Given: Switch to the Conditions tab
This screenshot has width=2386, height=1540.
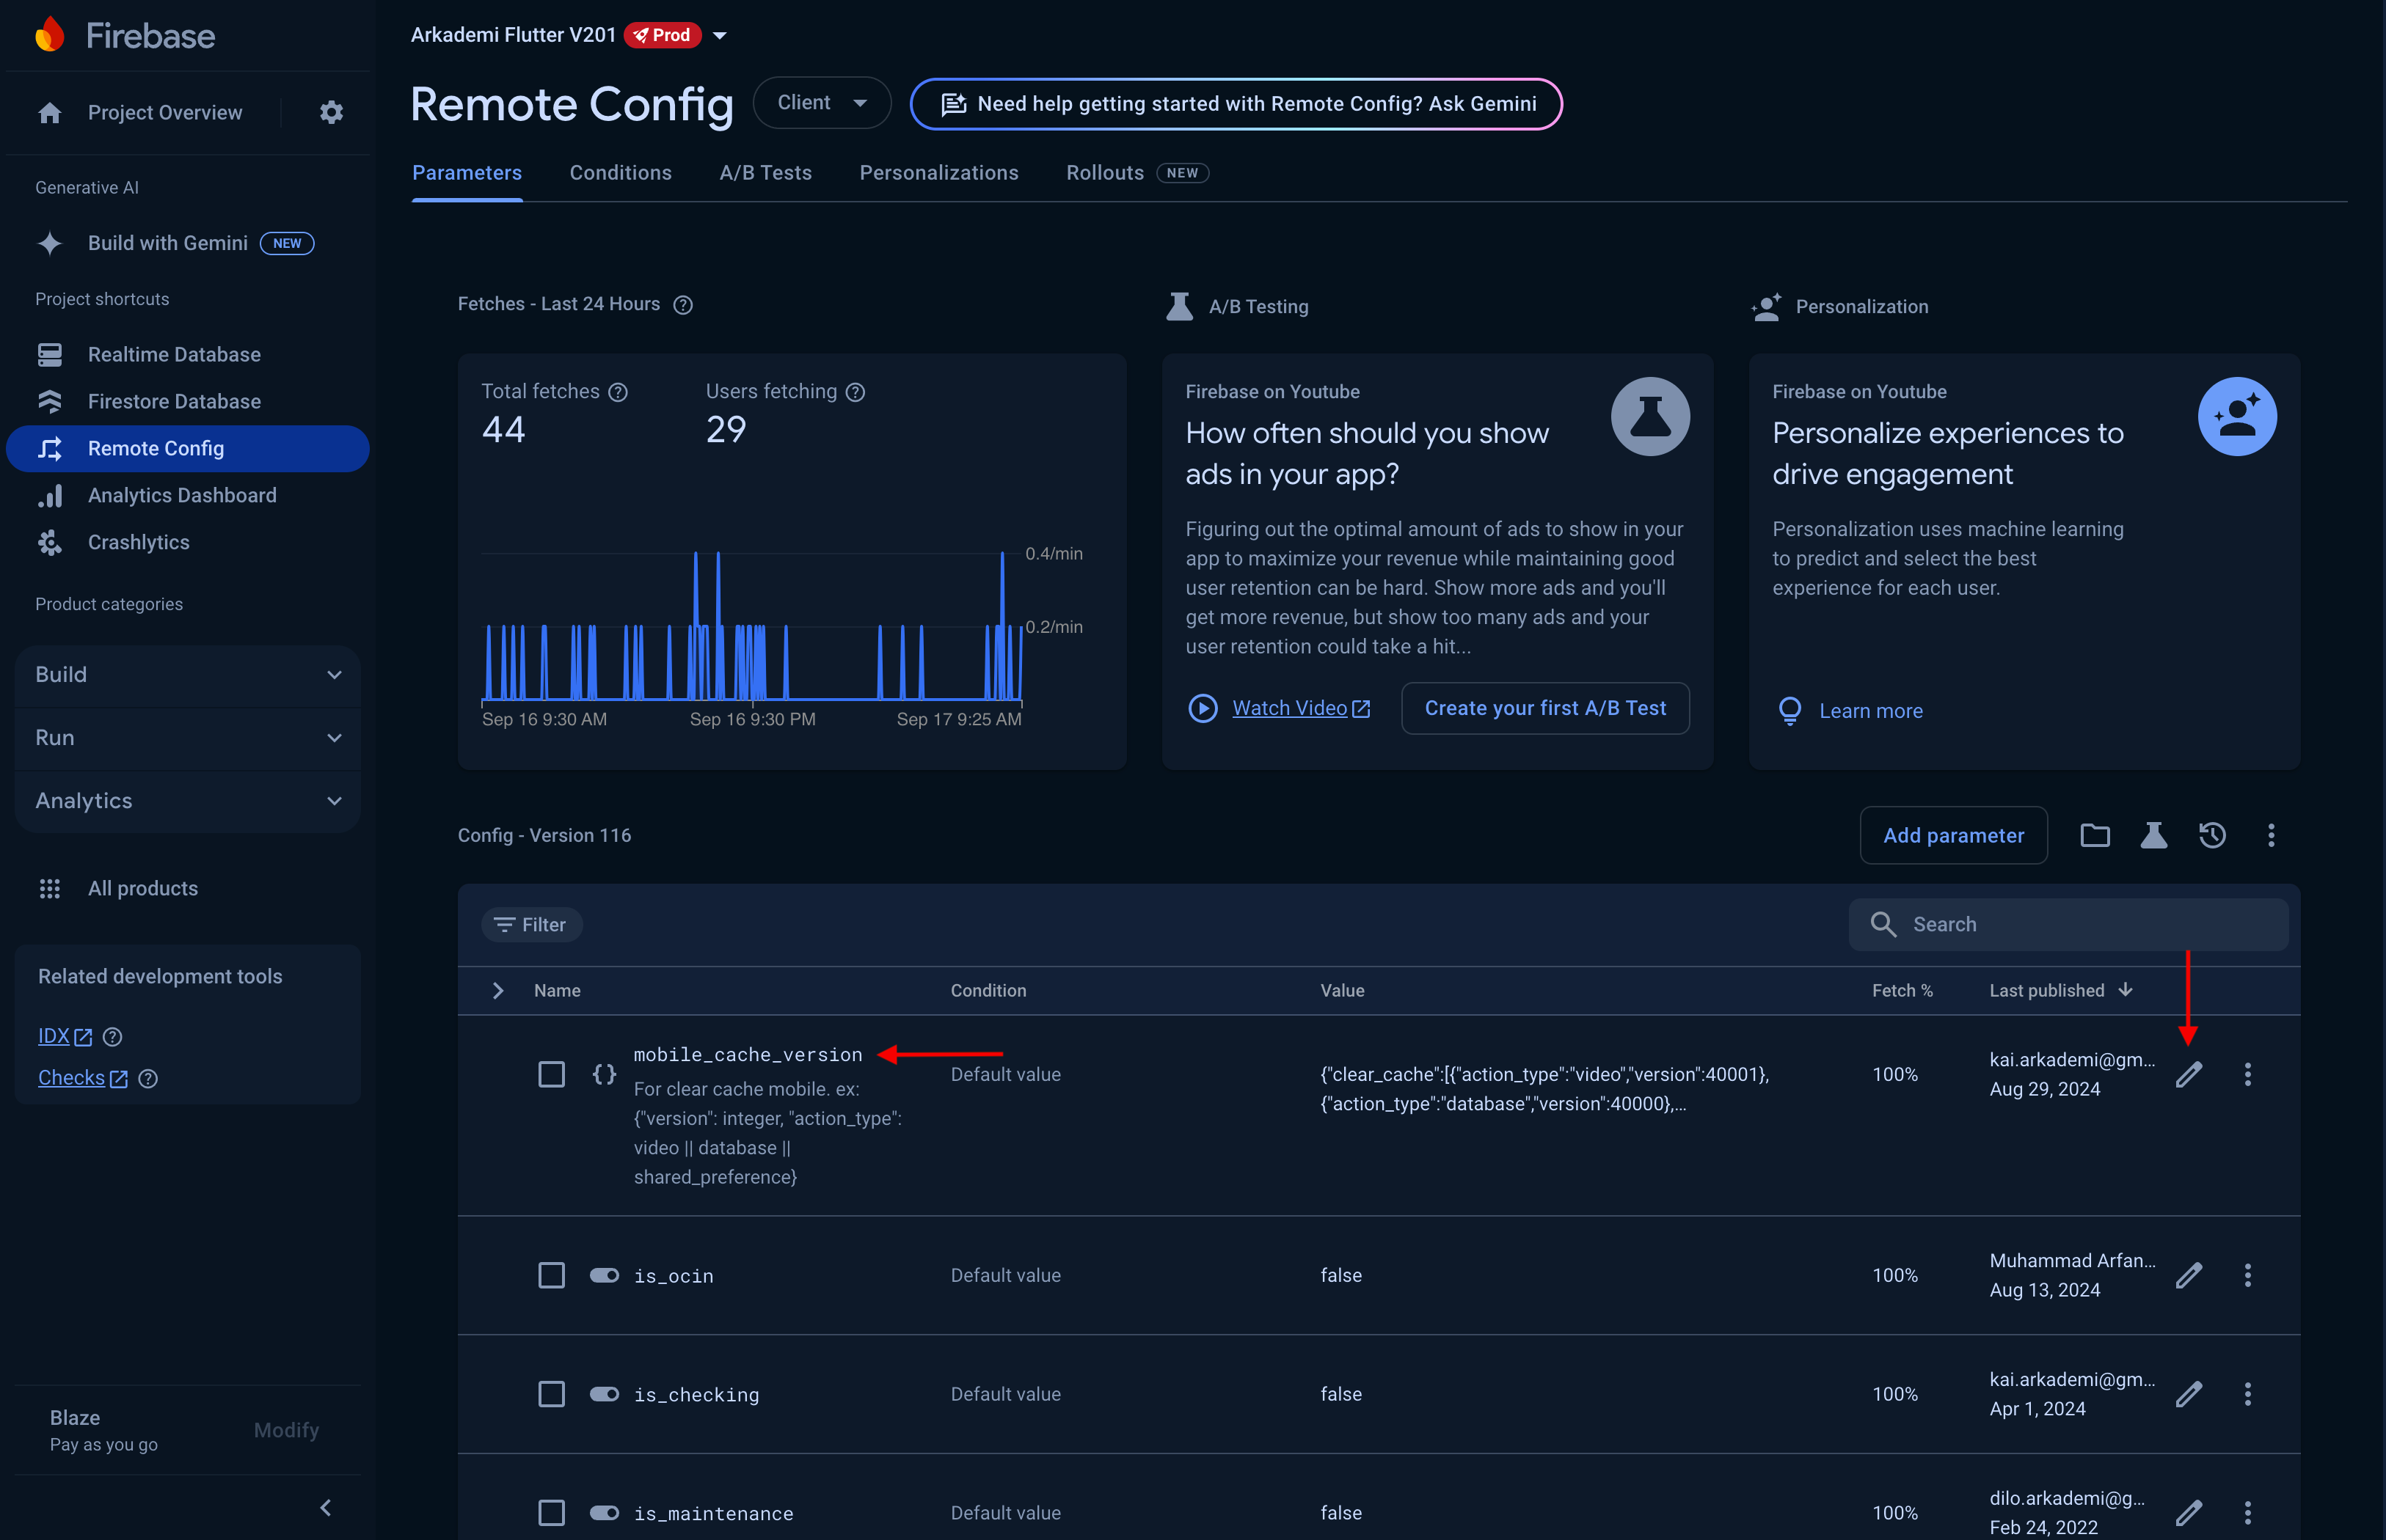Looking at the screenshot, I should (620, 172).
